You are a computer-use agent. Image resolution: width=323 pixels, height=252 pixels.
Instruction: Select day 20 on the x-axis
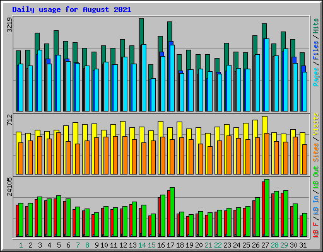pyautogui.click(x=199, y=245)
